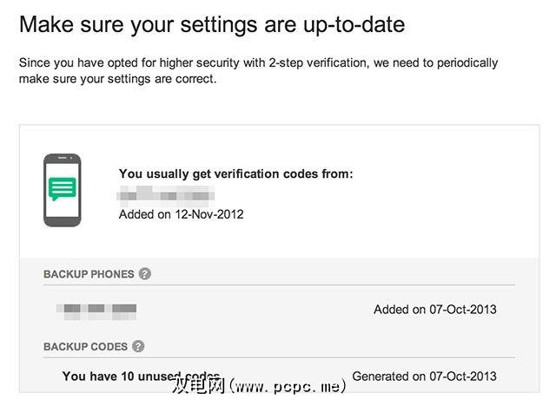Click the word "periodically" in the description
556x406 pixels.
pyautogui.click(x=460, y=63)
